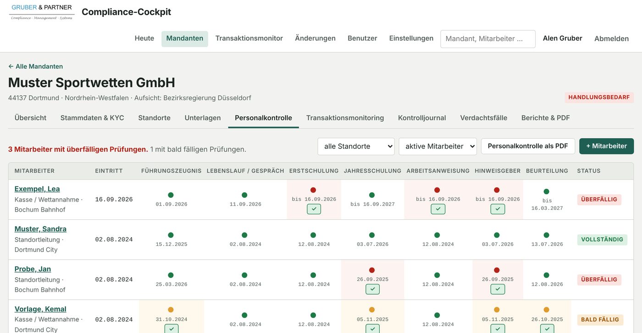Open the 'alle Standorte' location filter
Screen dimensions: 642x333
tap(356, 146)
